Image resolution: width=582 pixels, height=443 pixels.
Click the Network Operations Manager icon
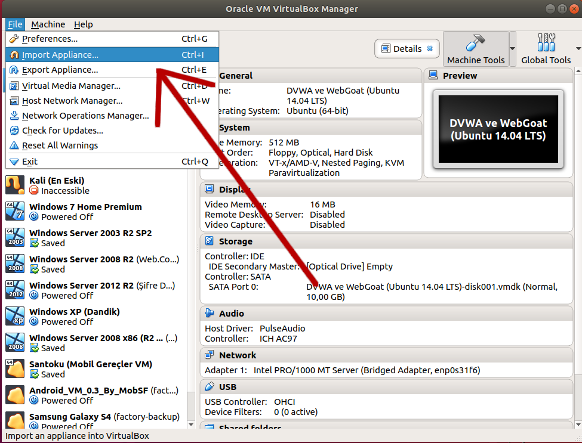point(14,116)
